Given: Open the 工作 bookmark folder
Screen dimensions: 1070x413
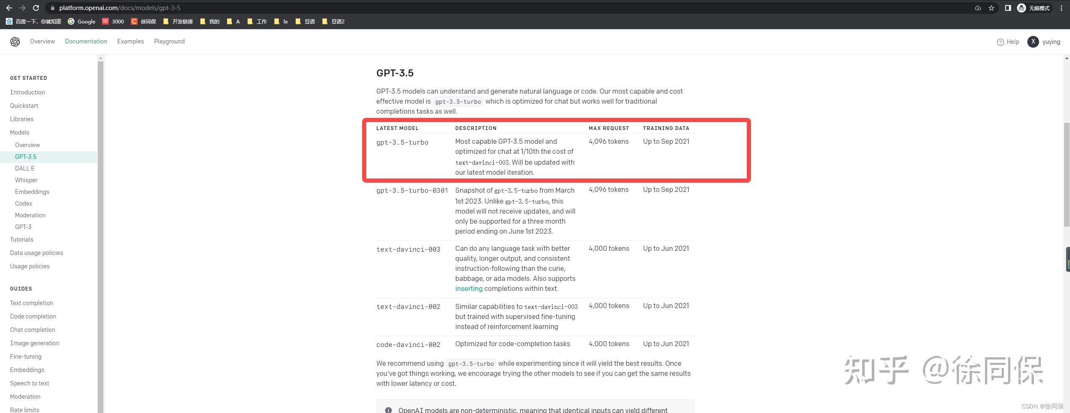Looking at the screenshot, I should (x=257, y=21).
